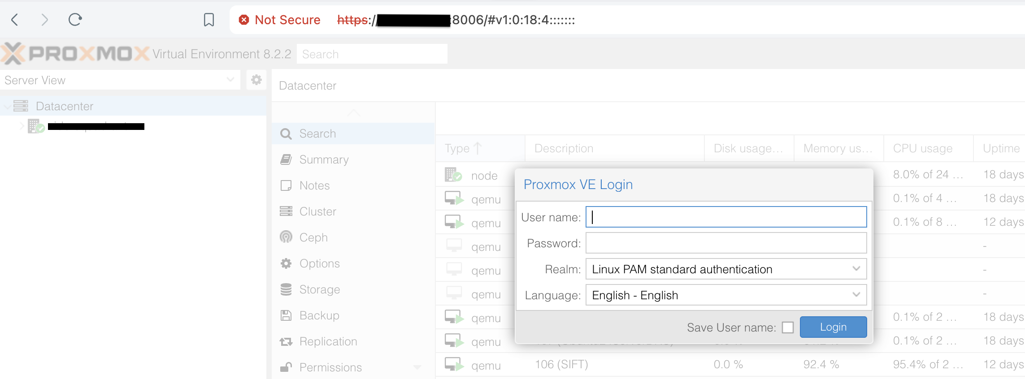
Task: Sort by Uptime column header
Action: (x=1000, y=148)
